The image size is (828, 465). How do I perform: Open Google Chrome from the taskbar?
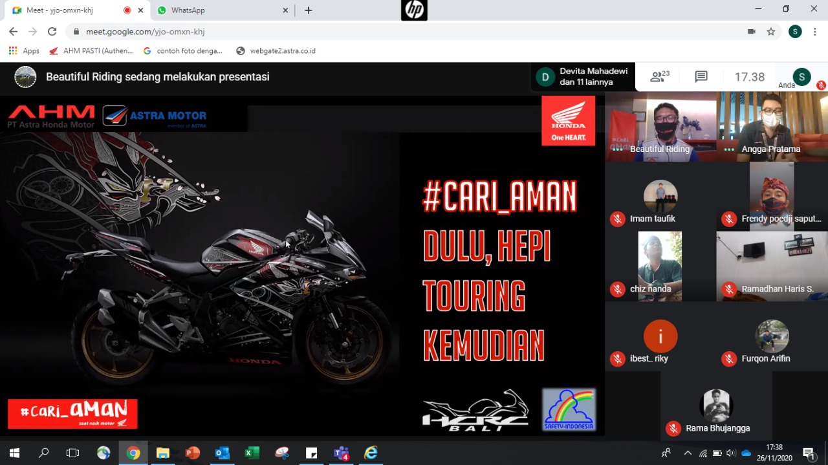[133, 453]
